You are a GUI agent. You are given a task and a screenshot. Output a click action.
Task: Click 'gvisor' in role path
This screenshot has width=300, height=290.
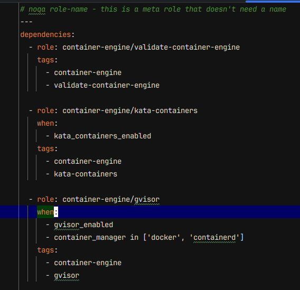[x=147, y=200]
